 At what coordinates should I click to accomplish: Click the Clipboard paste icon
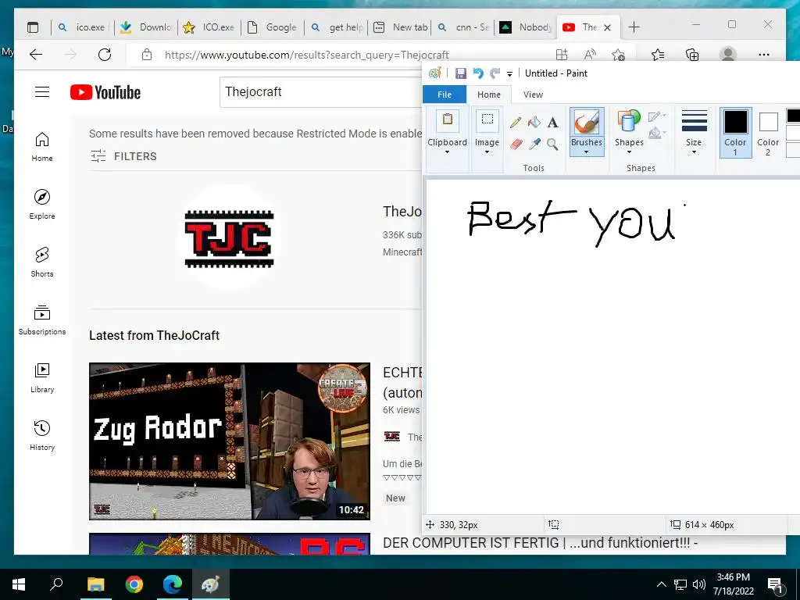click(x=448, y=121)
